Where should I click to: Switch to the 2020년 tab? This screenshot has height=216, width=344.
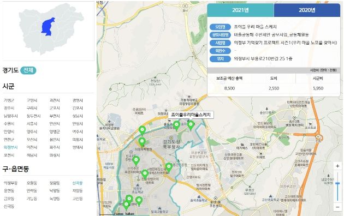point(307,10)
